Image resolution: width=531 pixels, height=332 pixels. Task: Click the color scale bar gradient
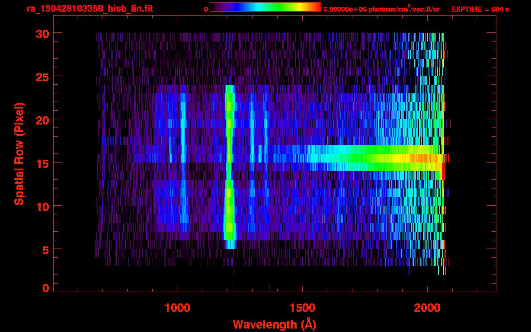pos(265,7)
